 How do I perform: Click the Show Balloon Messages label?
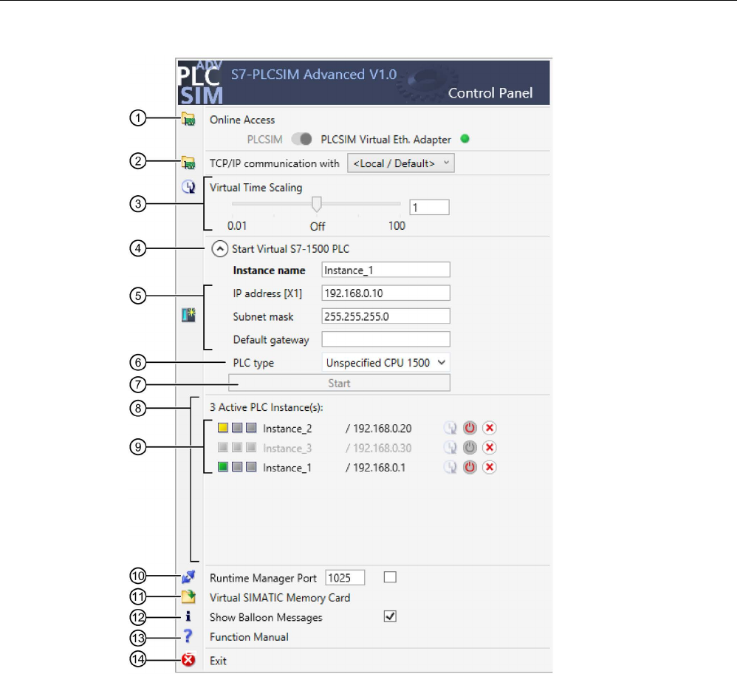266,618
